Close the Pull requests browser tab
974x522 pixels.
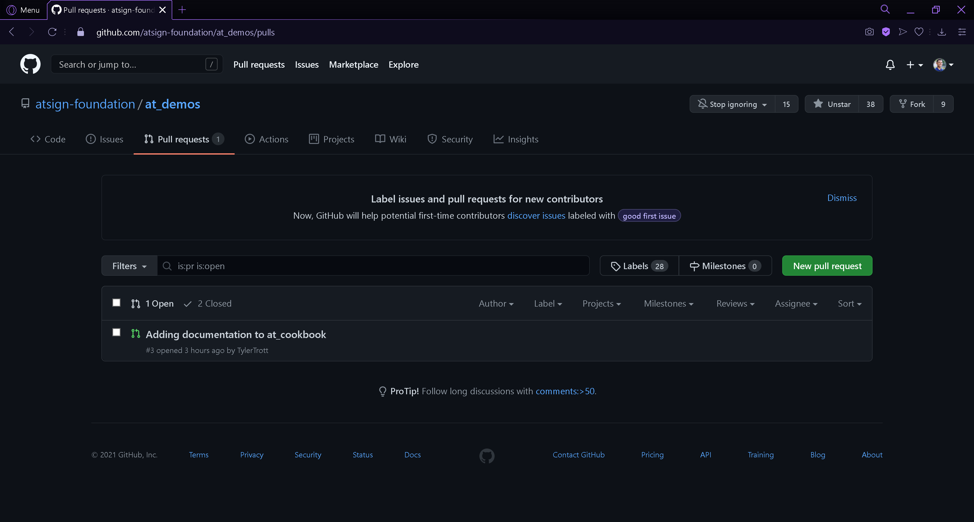tap(163, 10)
